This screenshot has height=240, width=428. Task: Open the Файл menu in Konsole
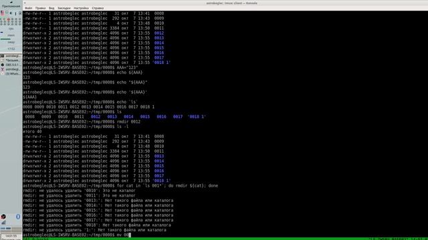pyautogui.click(x=28, y=8)
